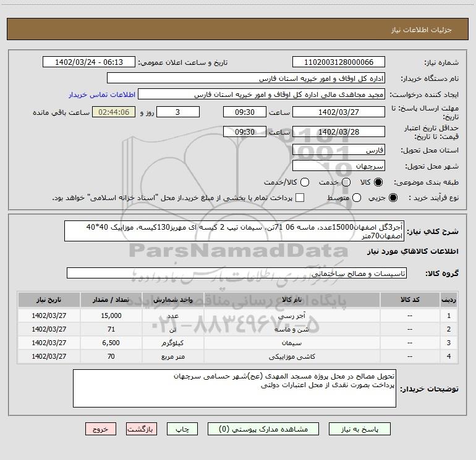Toggle the اسناد خزانه اسلامی payment checkbox
Image resolution: width=476 pixels, height=460 pixels.
click(x=300, y=198)
